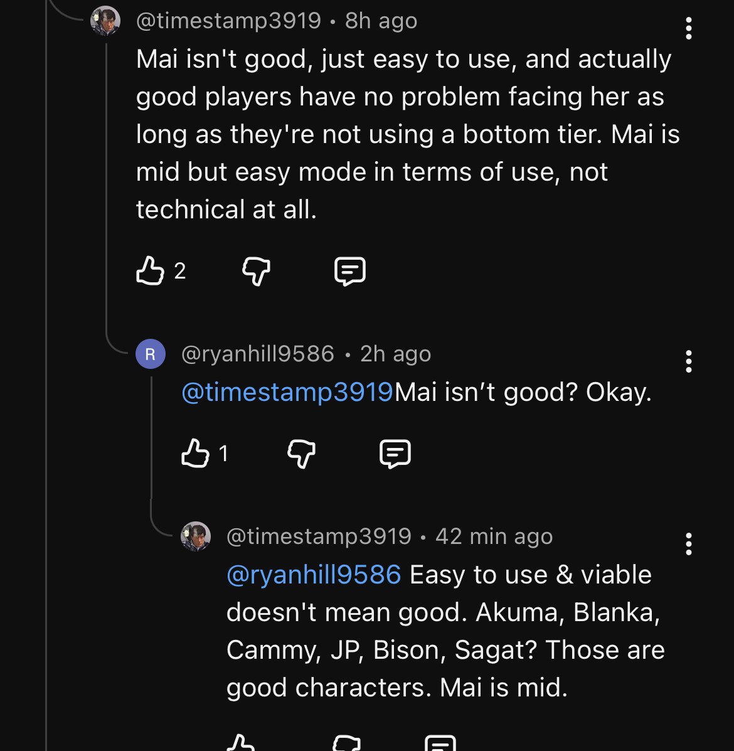Image resolution: width=734 pixels, height=751 pixels.
Task: Open timestamp3919's avatar on 42 min reply
Action: pyautogui.click(x=196, y=536)
